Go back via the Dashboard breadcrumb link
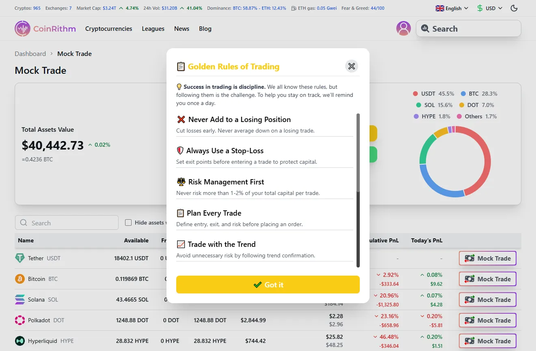536x351 pixels. coord(30,54)
